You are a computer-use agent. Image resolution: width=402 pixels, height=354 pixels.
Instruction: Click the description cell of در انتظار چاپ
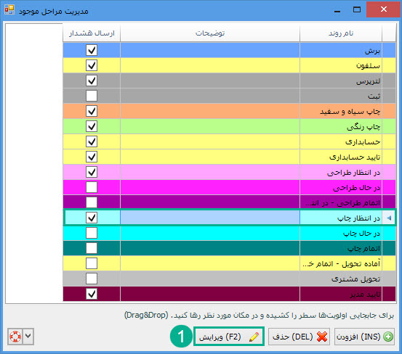click(210, 218)
